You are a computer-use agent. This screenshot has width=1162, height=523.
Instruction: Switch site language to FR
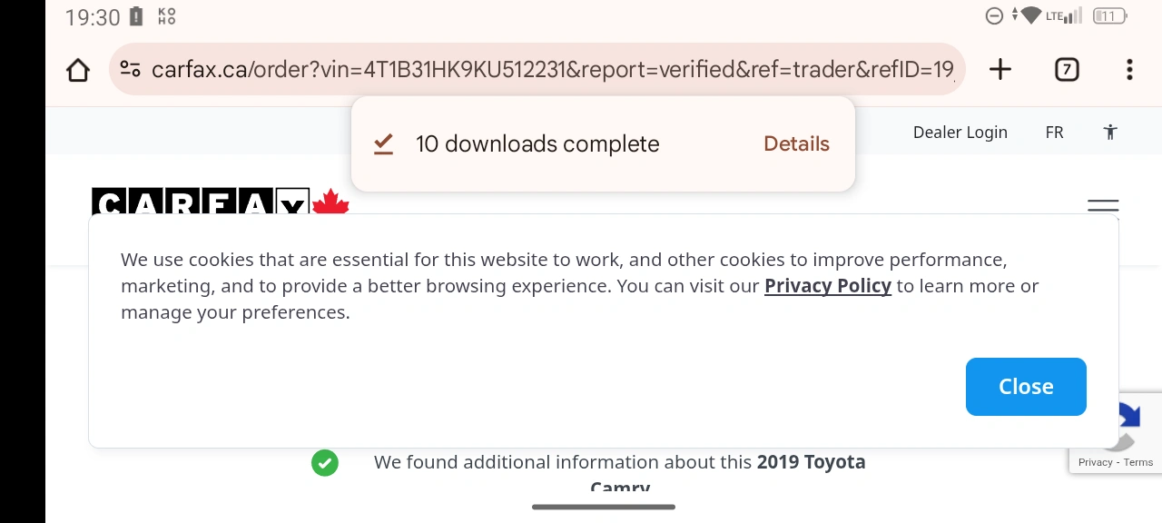tap(1054, 133)
